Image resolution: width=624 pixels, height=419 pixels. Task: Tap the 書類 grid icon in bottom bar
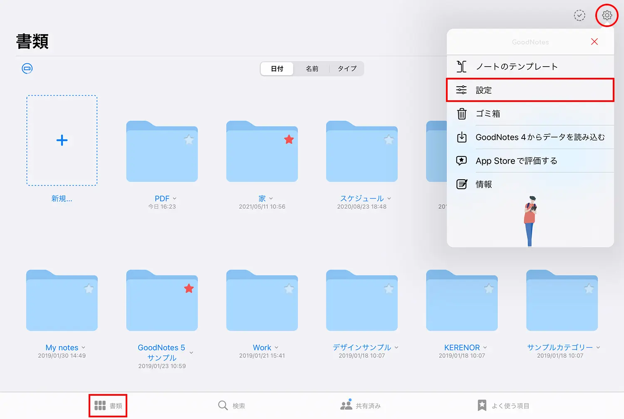pyautogui.click(x=100, y=405)
